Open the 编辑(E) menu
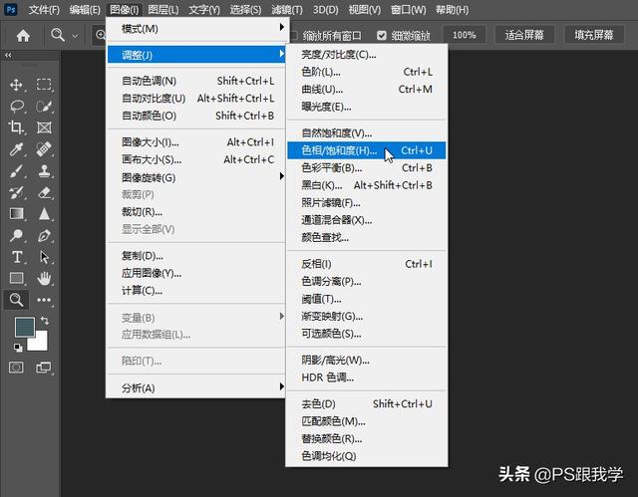The image size is (638, 497). (84, 9)
